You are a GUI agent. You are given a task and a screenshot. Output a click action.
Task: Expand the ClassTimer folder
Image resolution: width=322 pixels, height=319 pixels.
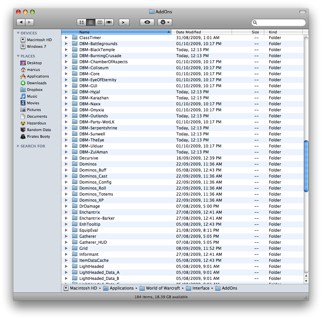(66, 38)
